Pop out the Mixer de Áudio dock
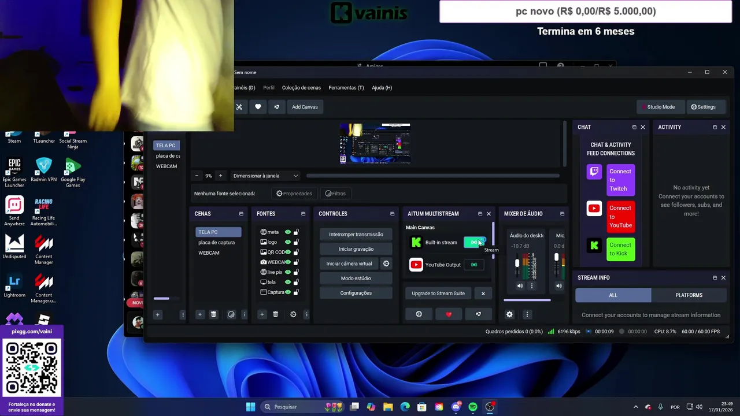740x416 pixels. (562, 214)
